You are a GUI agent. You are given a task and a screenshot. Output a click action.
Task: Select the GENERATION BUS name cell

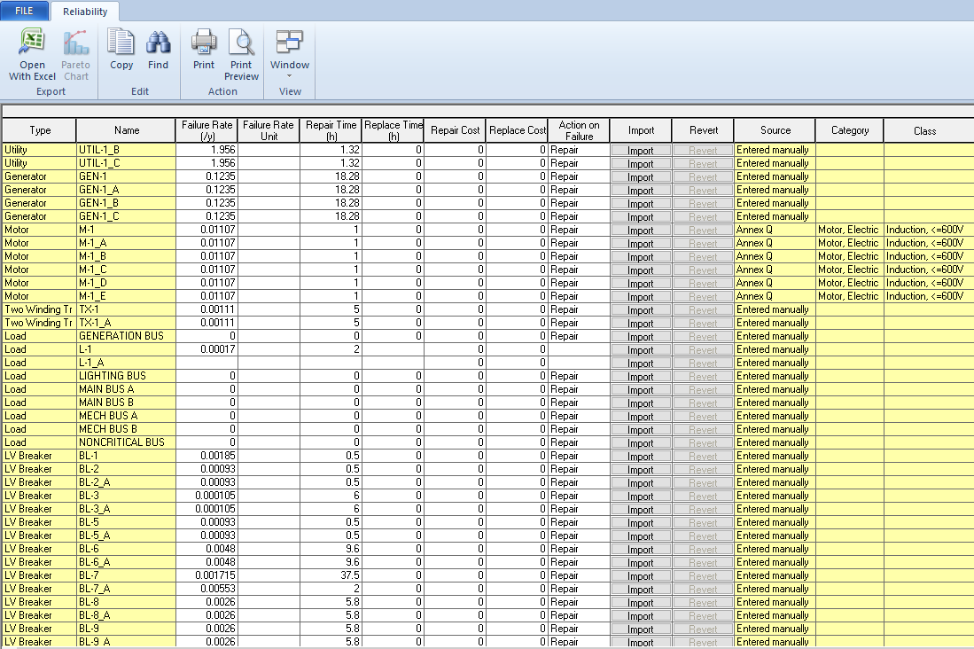tap(125, 336)
